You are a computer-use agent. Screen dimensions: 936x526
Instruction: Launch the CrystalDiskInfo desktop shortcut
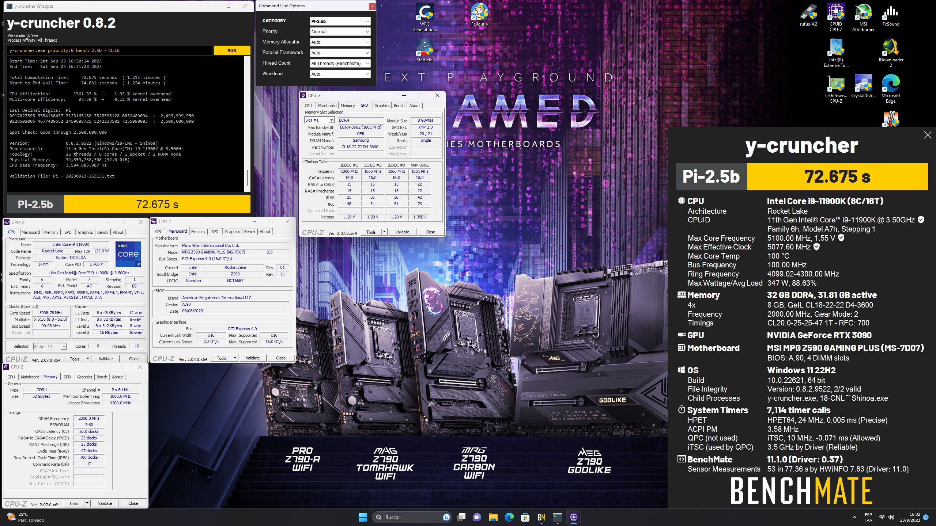863,86
